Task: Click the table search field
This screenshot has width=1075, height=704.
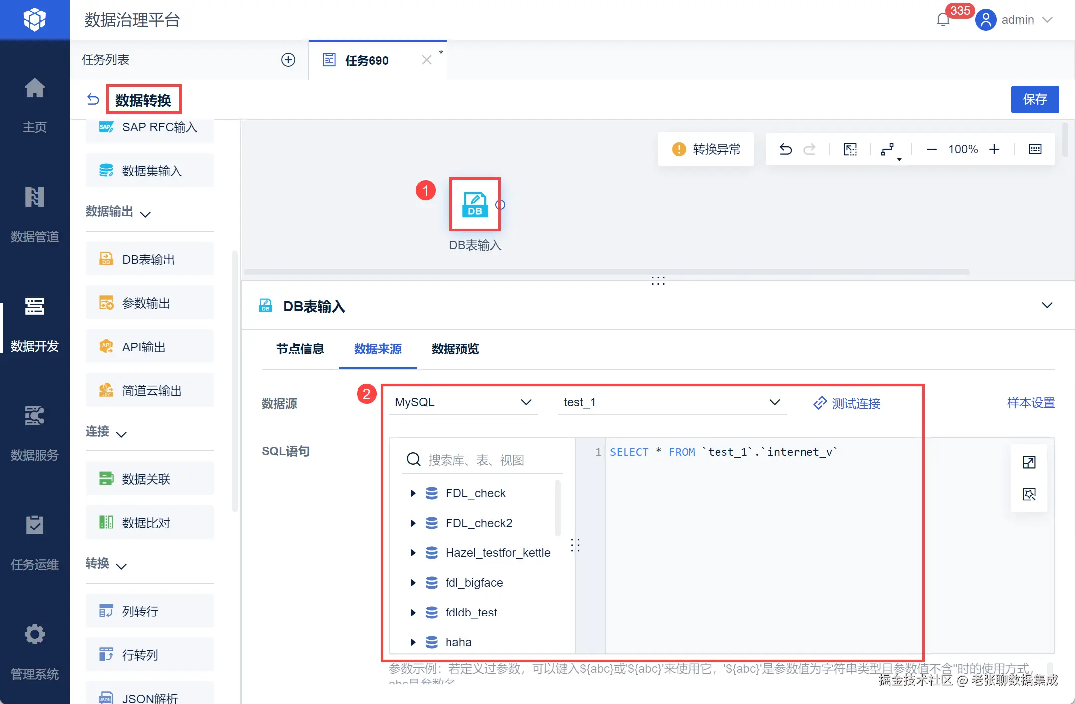Action: (x=482, y=460)
